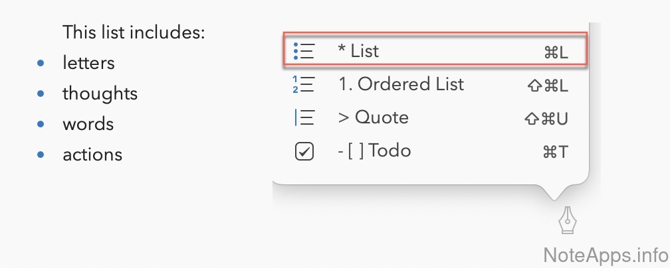Click the blue bullet next to "actions"
The width and height of the screenshot is (670, 268).
coord(41,155)
